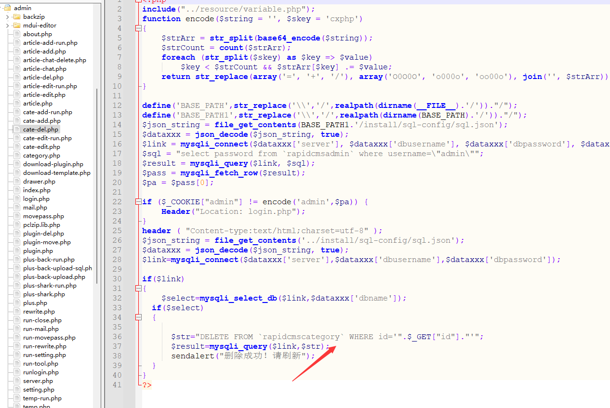Click the file icon next to setting.php
The image size is (610, 408).
tap(17, 390)
